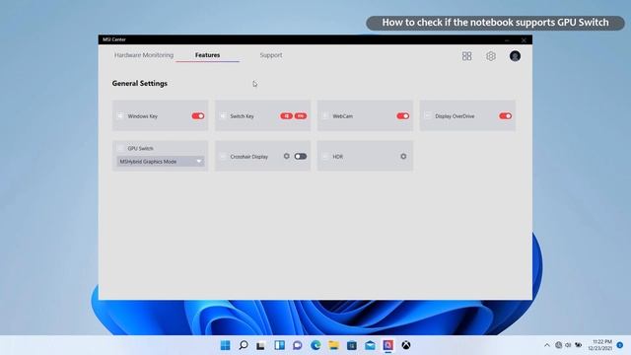Open the taskbar clock and date

[600, 345]
